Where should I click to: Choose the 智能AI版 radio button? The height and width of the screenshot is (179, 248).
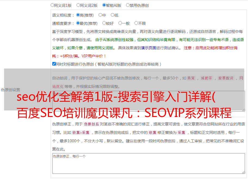(104, 5)
